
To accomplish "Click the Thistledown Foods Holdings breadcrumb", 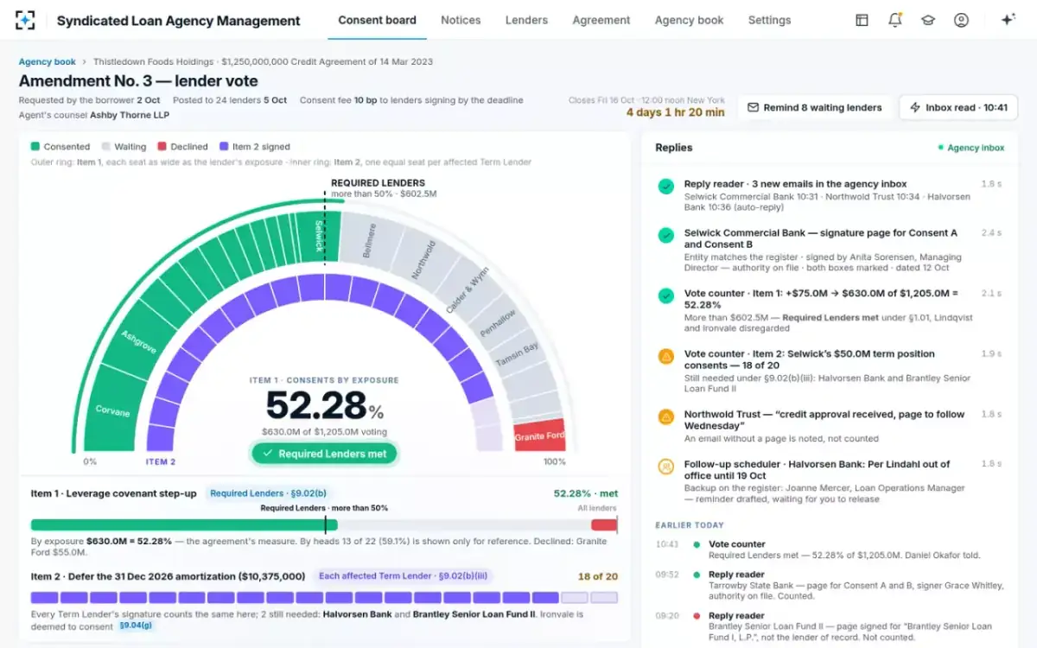I will (x=153, y=62).
